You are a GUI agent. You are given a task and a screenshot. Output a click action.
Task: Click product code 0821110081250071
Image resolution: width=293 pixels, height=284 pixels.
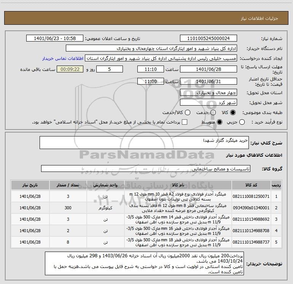[251, 196]
